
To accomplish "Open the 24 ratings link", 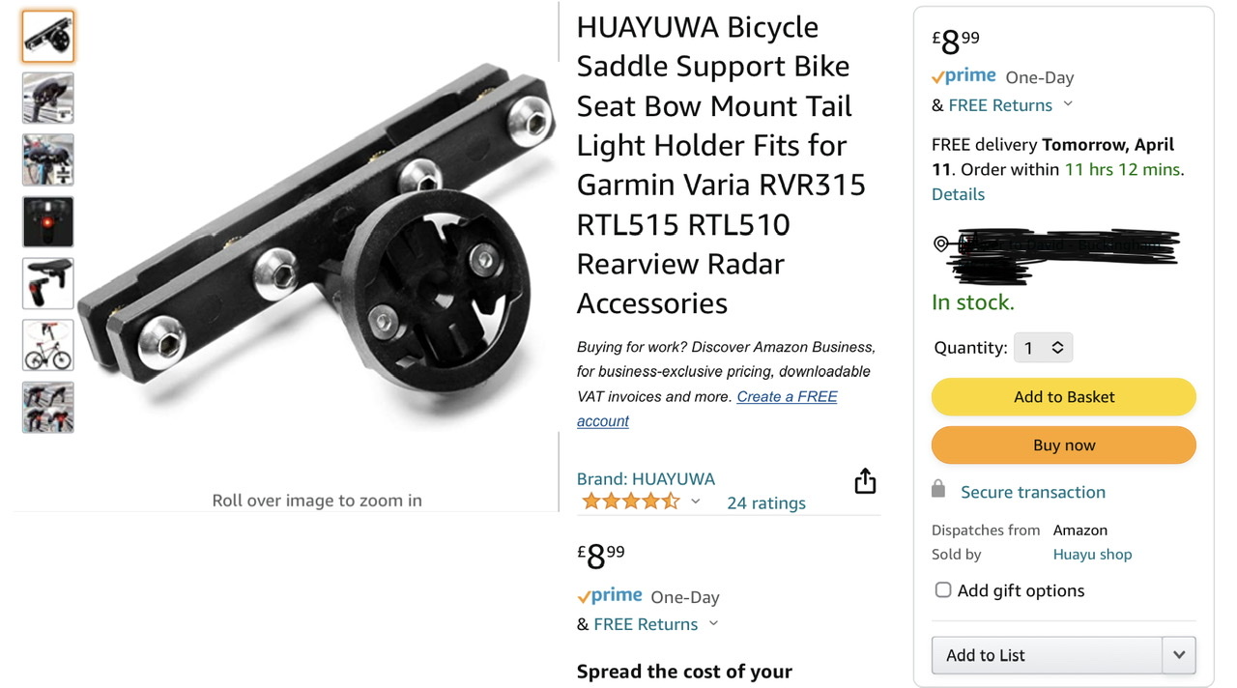I will (765, 502).
